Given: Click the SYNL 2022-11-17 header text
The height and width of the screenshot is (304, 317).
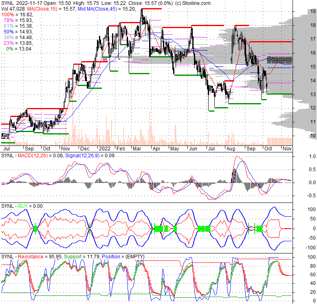Looking at the screenshot, I should [22, 3].
